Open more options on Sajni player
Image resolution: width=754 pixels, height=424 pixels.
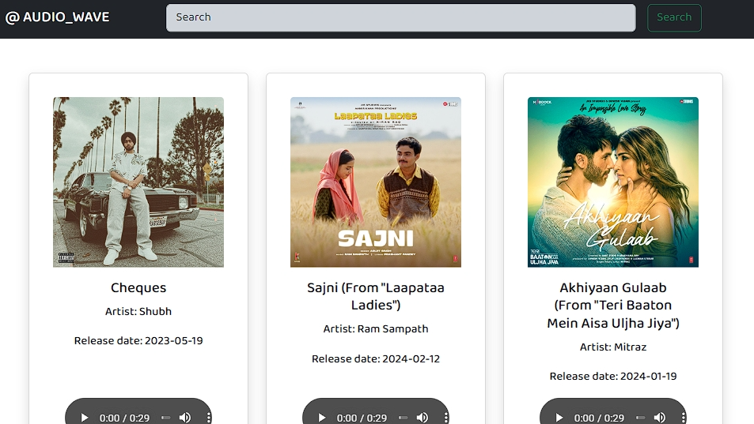pos(445,418)
